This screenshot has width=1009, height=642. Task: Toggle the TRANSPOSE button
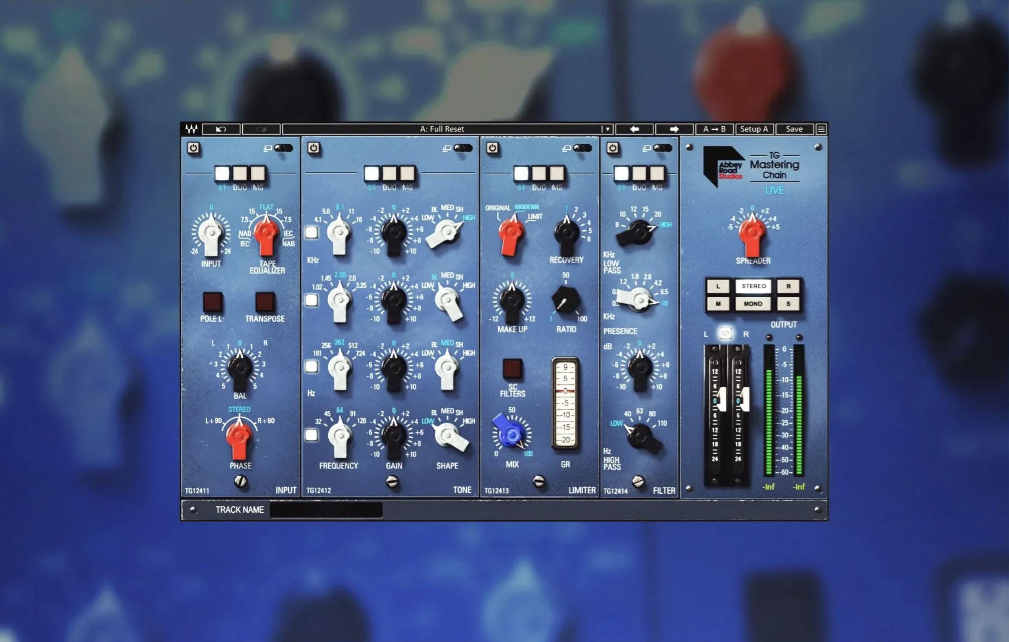tap(265, 302)
